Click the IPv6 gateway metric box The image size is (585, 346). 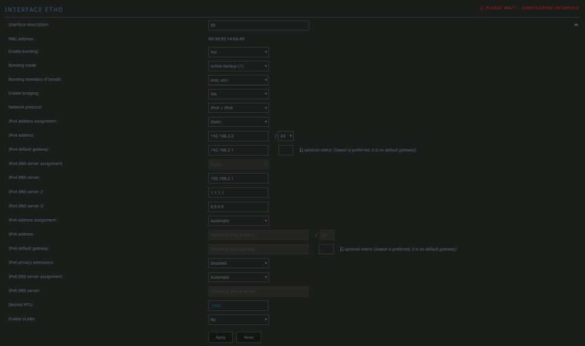[x=326, y=249]
